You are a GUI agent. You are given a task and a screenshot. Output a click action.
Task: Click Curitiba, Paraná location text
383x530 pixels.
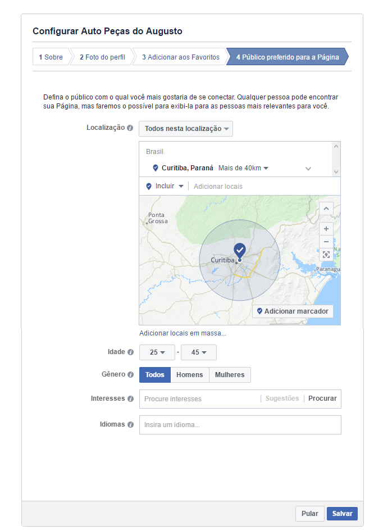tap(188, 168)
